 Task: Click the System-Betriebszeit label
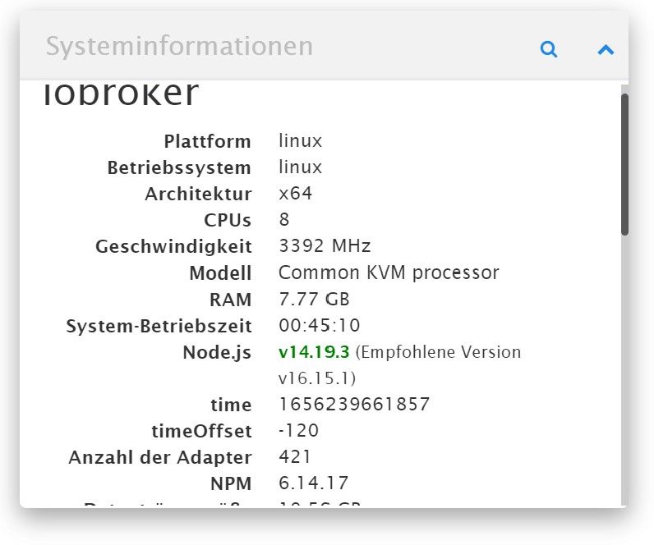point(159,326)
